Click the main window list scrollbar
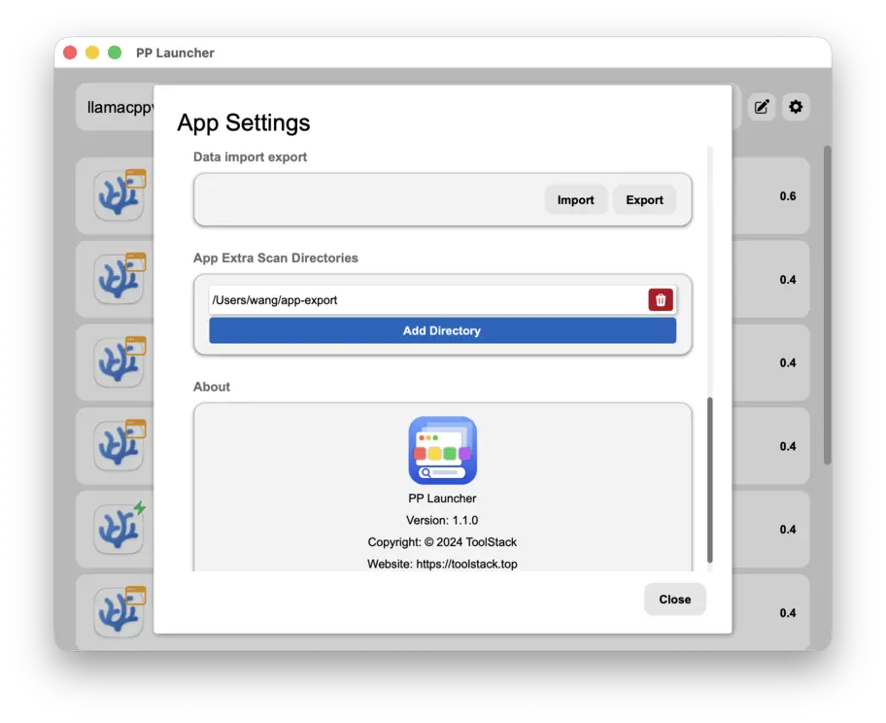 (x=828, y=305)
